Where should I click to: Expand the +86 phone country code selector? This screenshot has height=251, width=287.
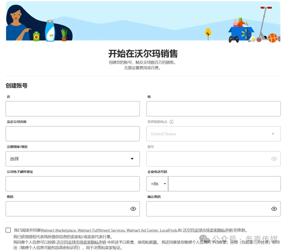[157, 184]
